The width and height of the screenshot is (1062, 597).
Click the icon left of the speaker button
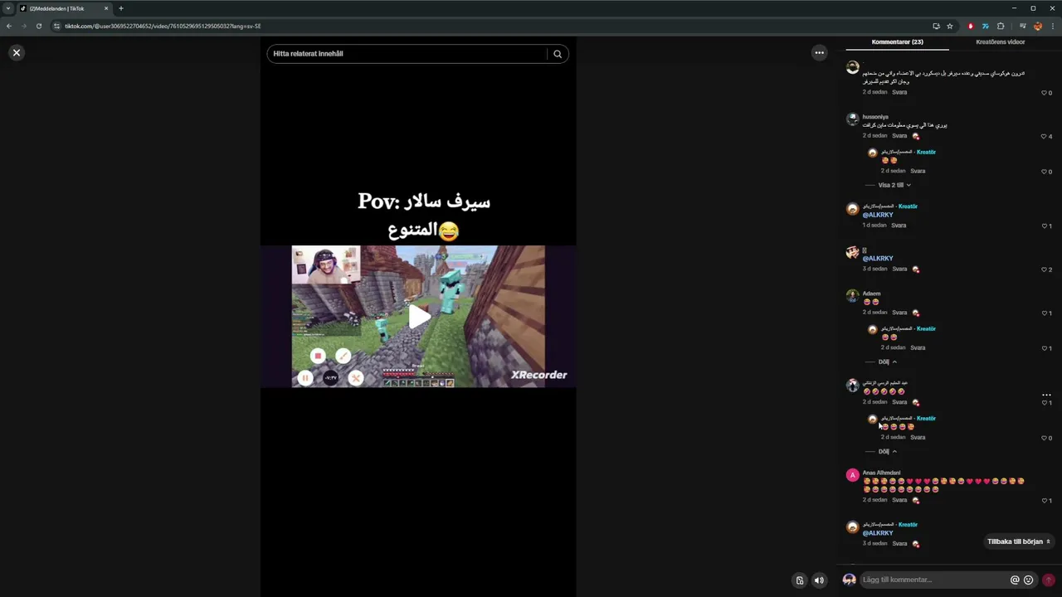click(x=800, y=580)
